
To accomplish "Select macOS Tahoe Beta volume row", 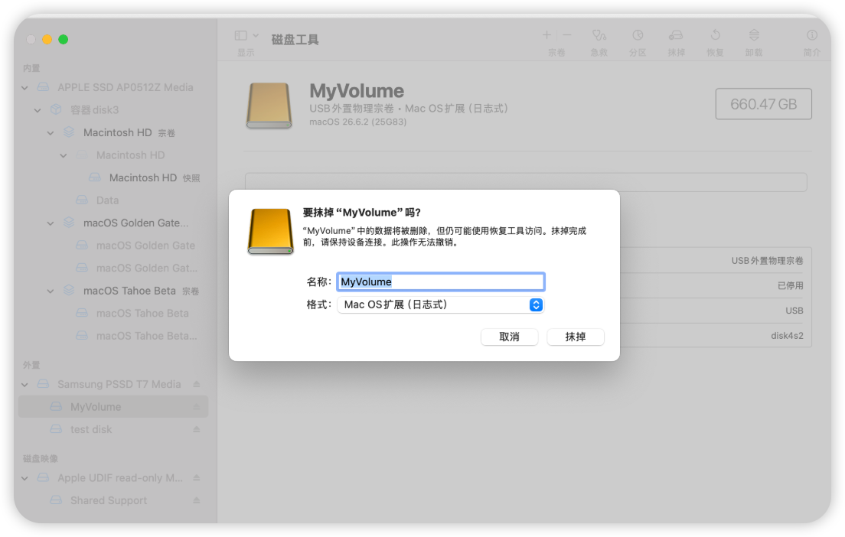I will (113, 314).
